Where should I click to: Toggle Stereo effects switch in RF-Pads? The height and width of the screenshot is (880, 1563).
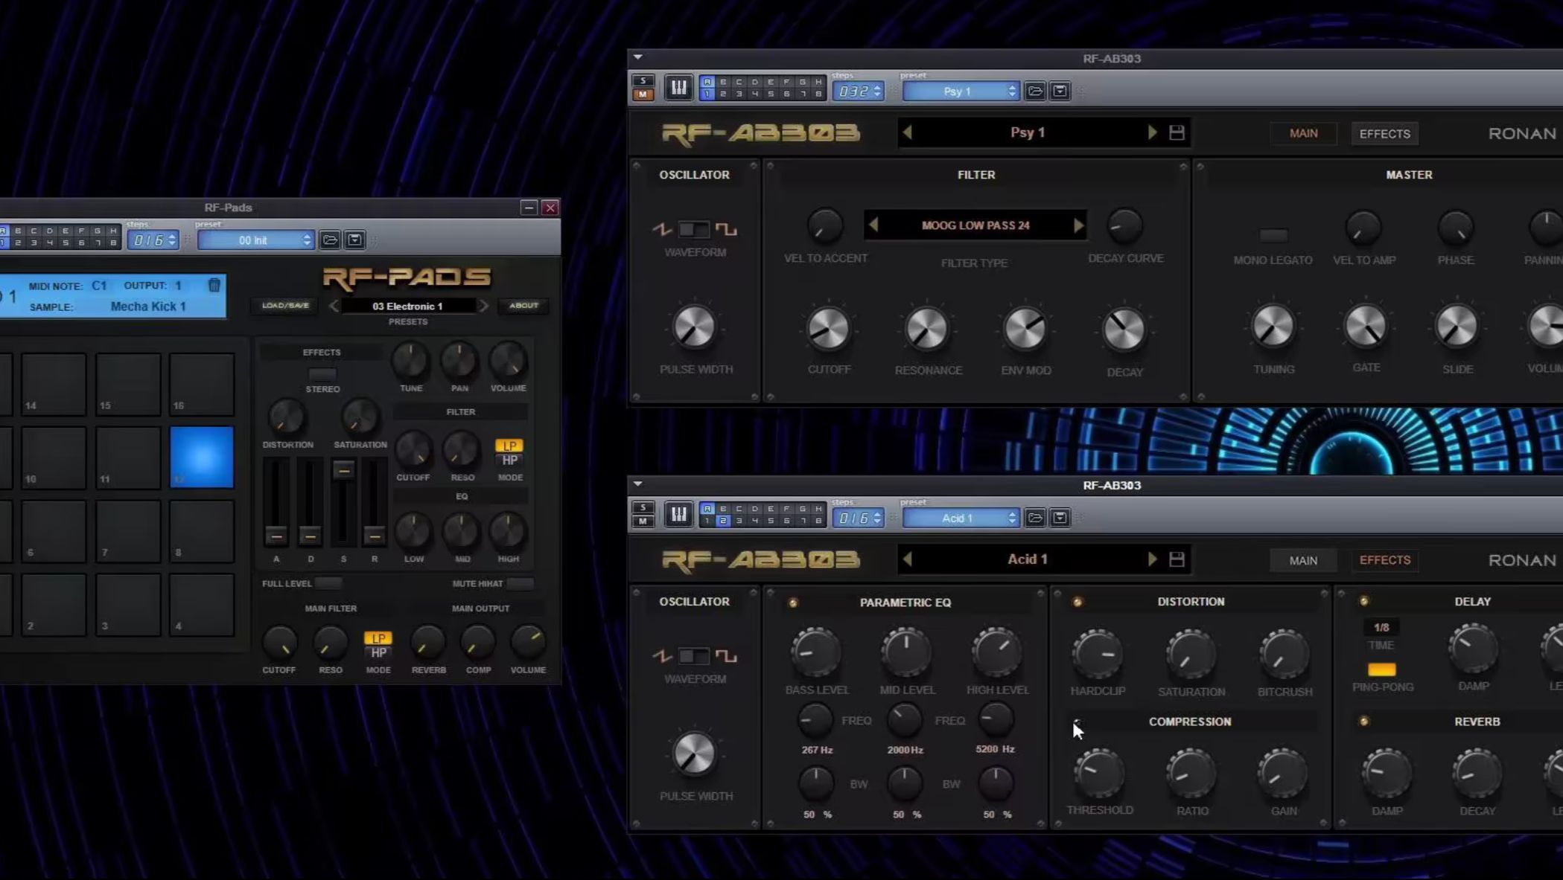(322, 373)
